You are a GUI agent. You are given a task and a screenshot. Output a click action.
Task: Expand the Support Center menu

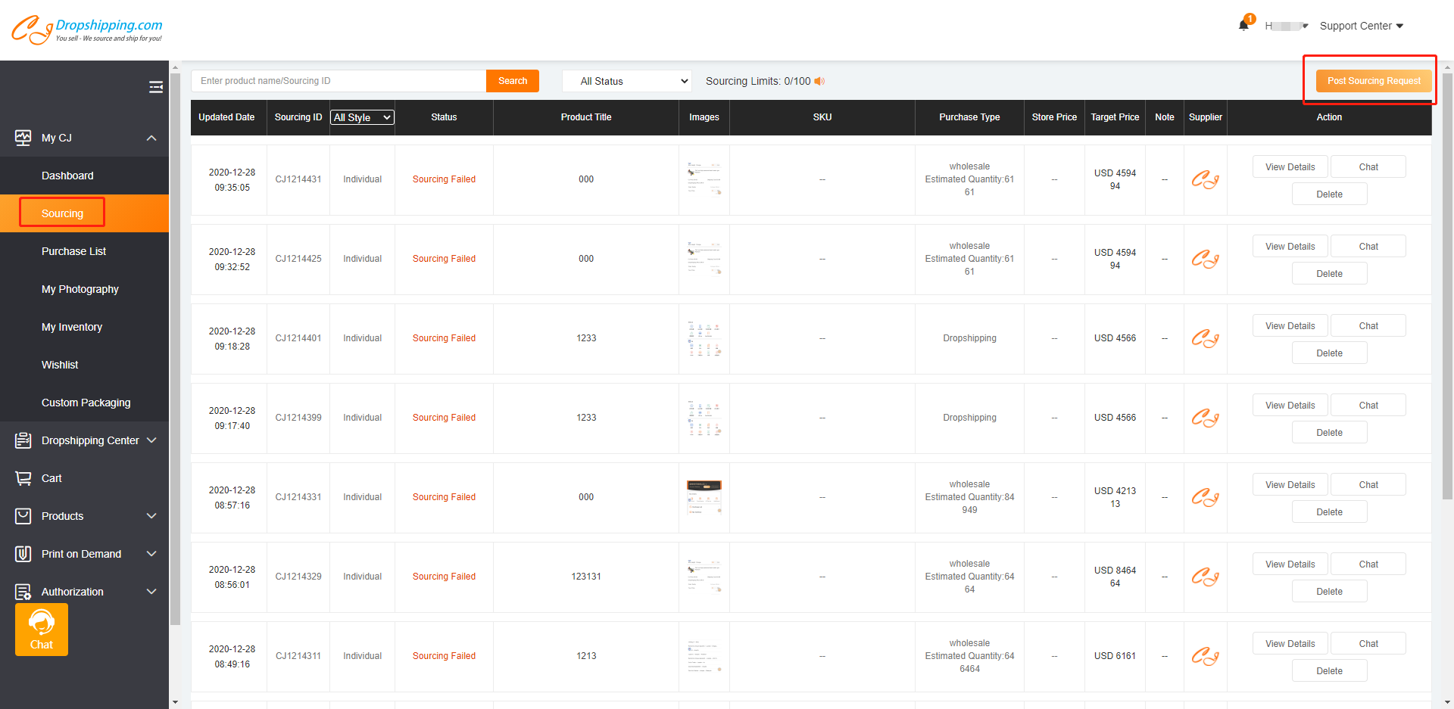[x=1361, y=26]
